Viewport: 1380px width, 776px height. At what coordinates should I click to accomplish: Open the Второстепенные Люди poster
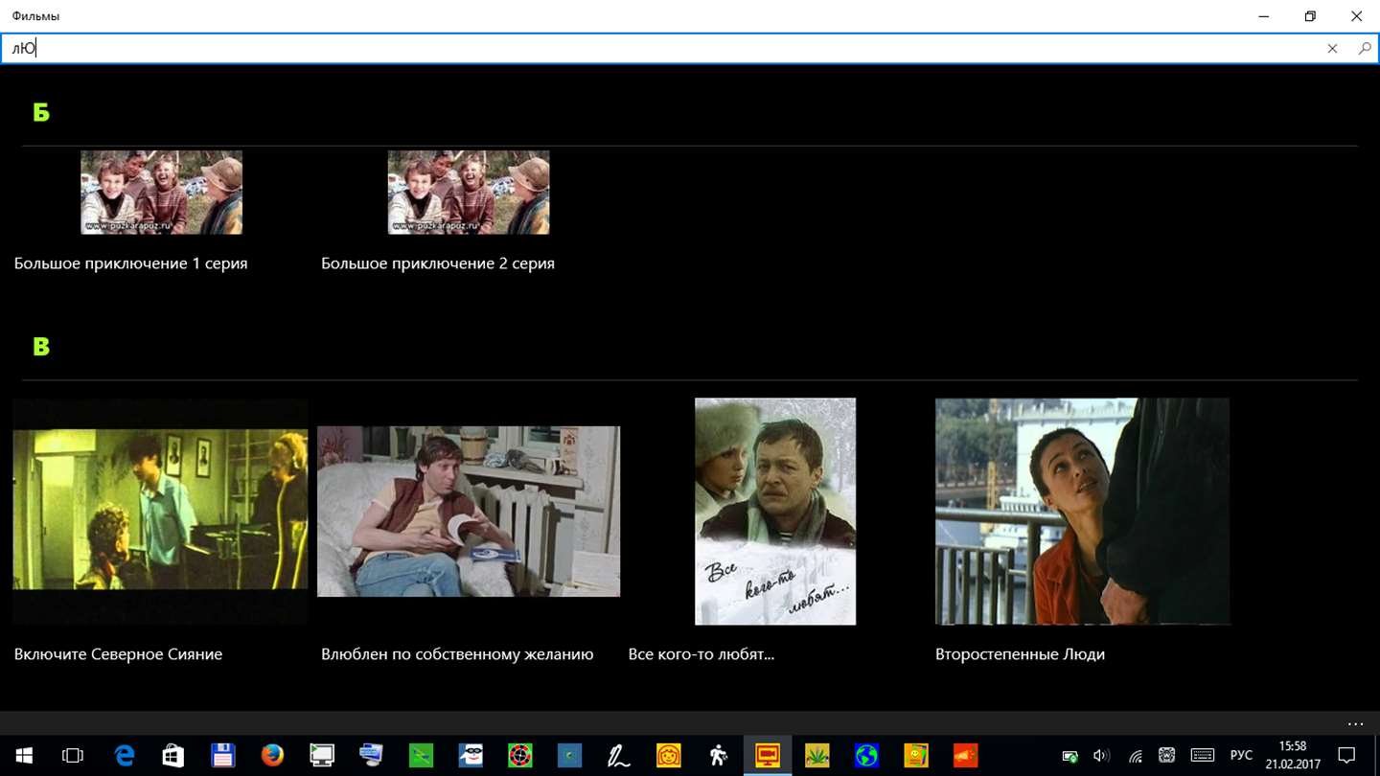[x=1082, y=512]
